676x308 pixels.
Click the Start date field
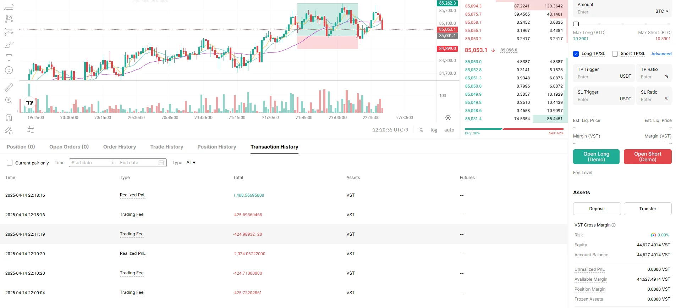(x=89, y=163)
